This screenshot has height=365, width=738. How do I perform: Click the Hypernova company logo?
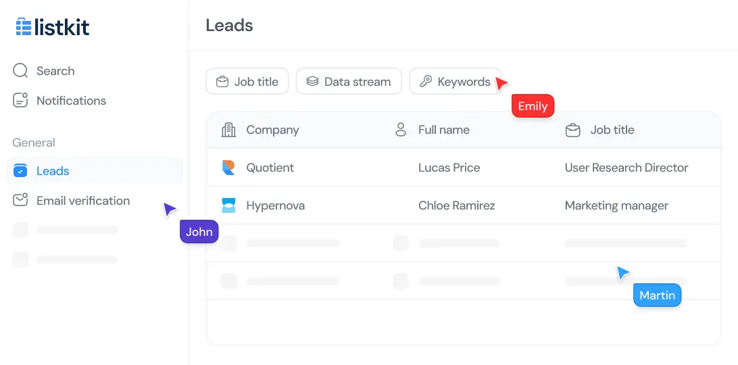click(228, 205)
